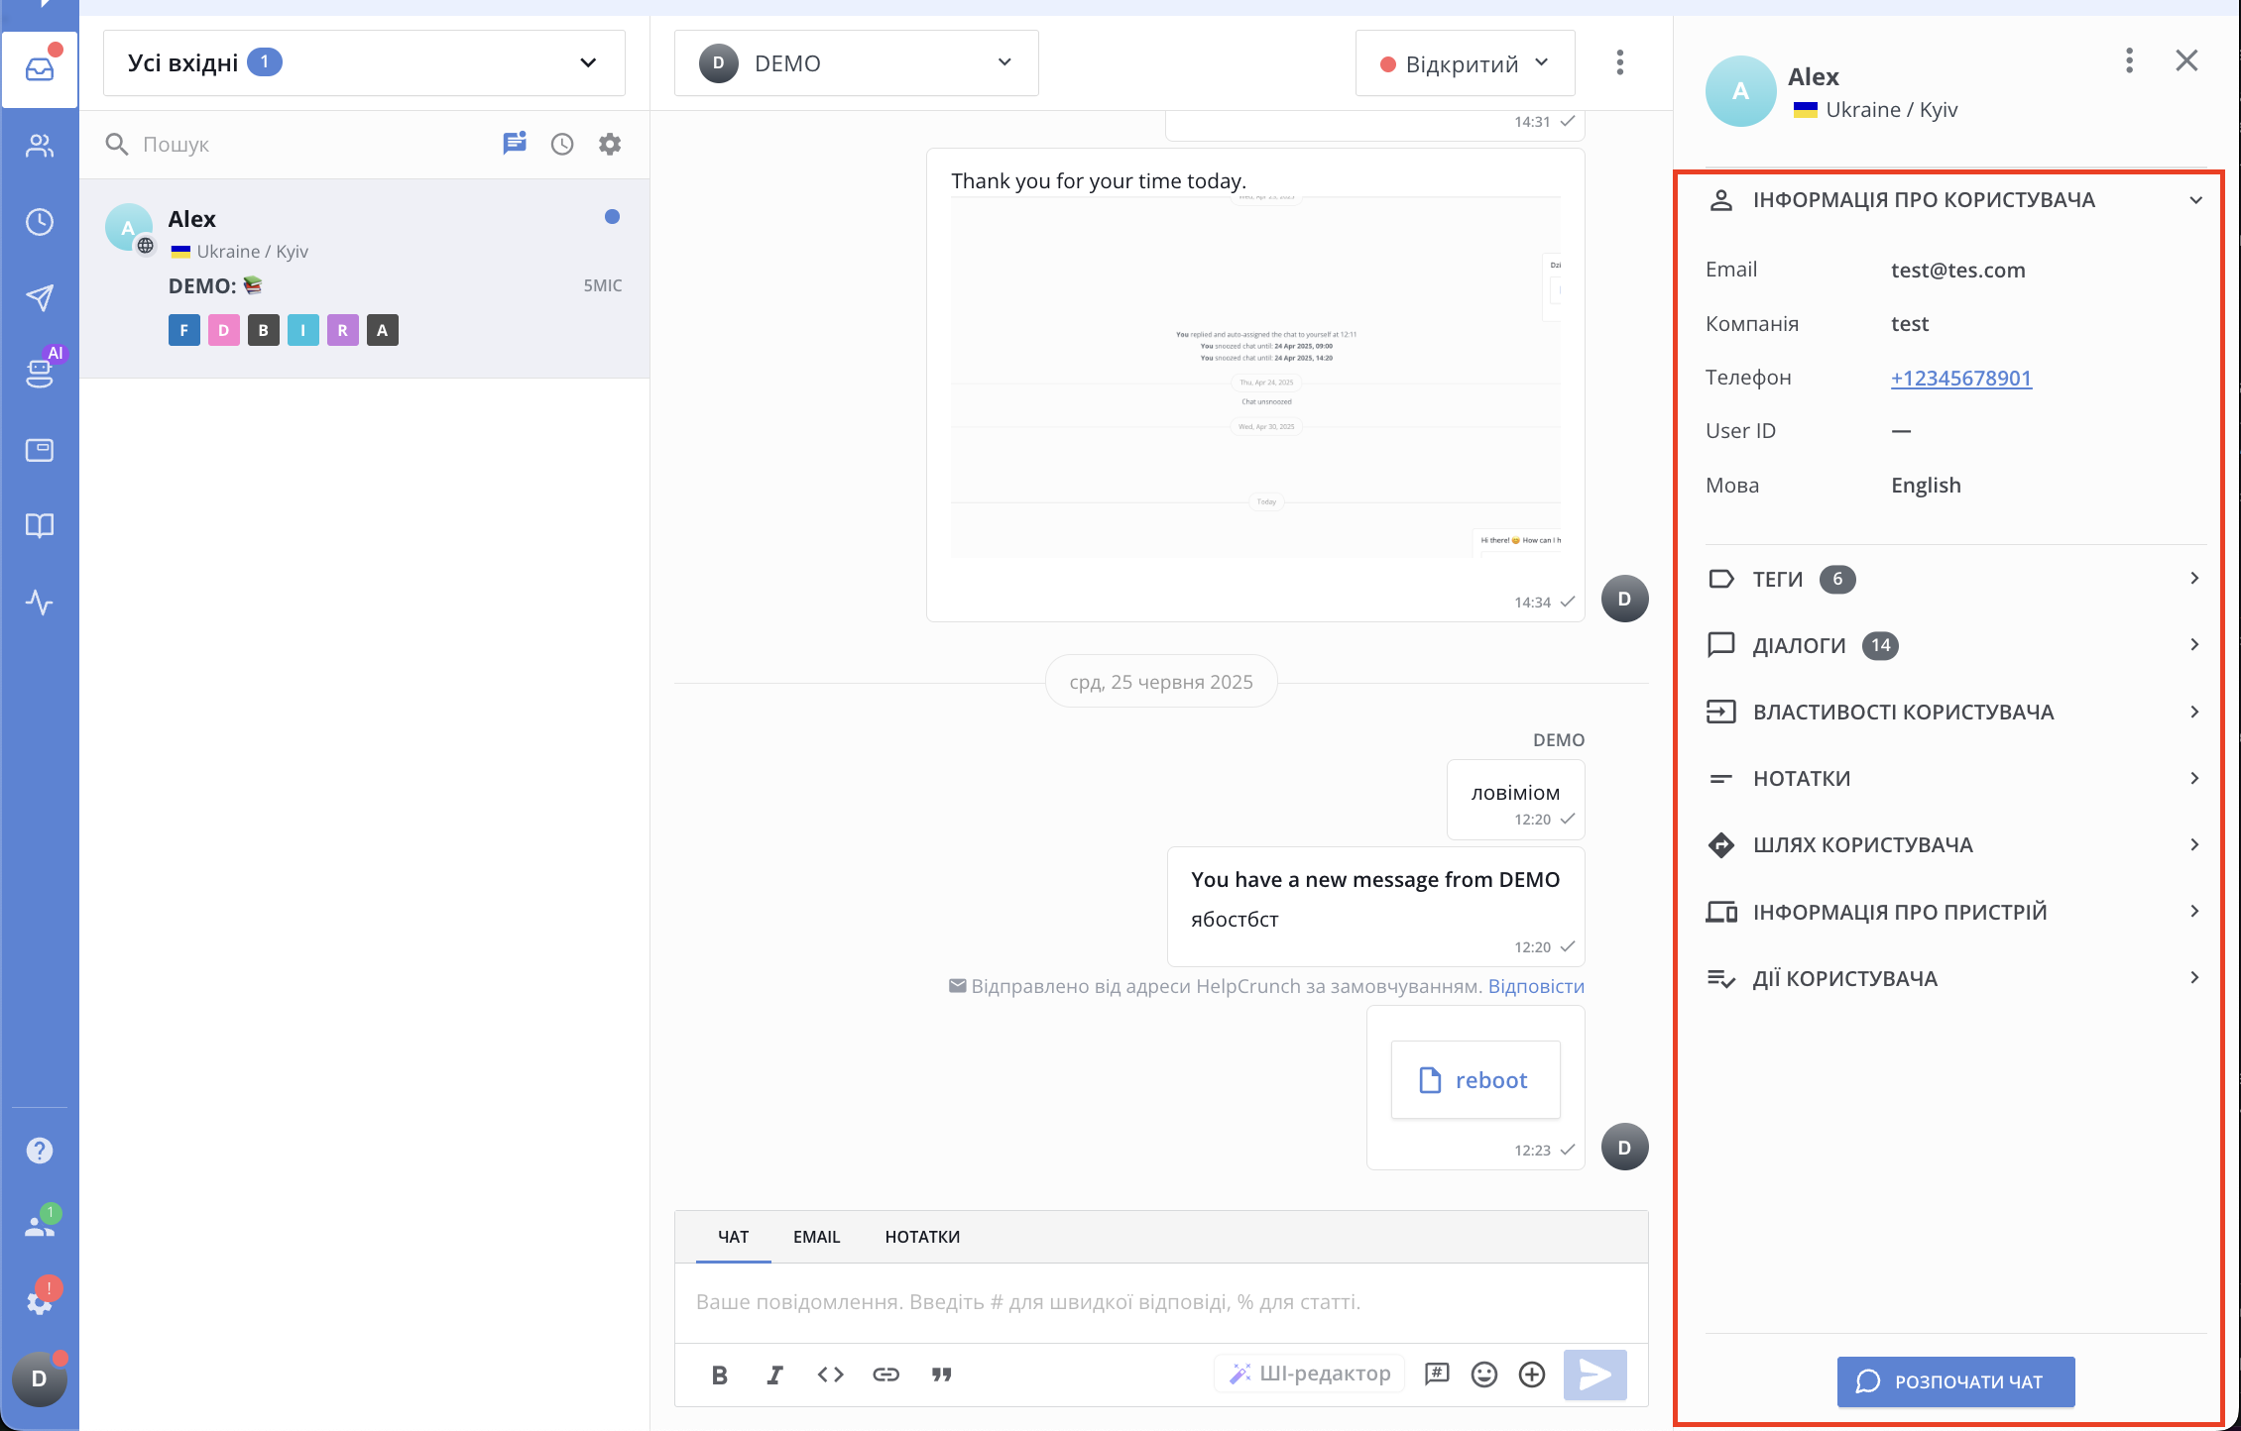The image size is (2241, 1431).
Task: Click the message input field
Action: click(x=1160, y=1302)
